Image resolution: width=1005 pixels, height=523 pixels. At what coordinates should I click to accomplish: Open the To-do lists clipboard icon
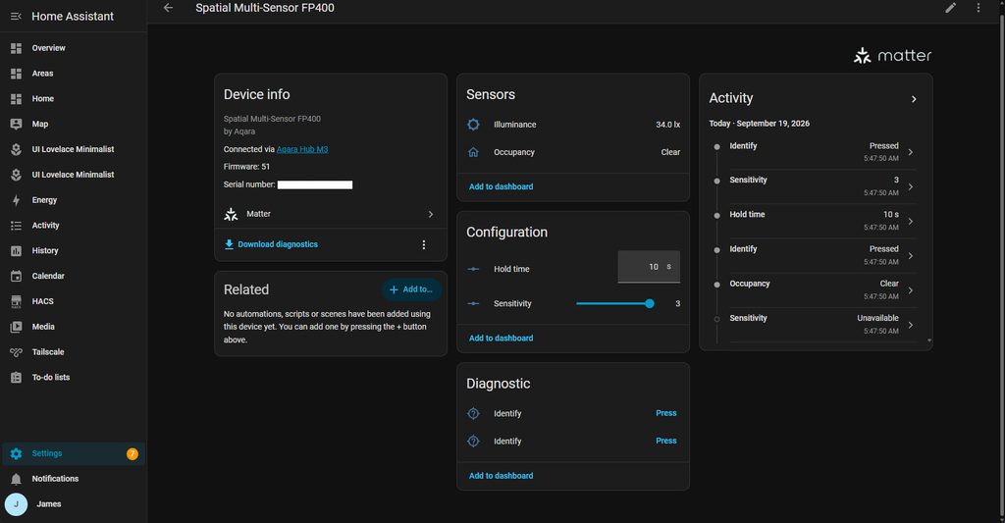[16, 377]
